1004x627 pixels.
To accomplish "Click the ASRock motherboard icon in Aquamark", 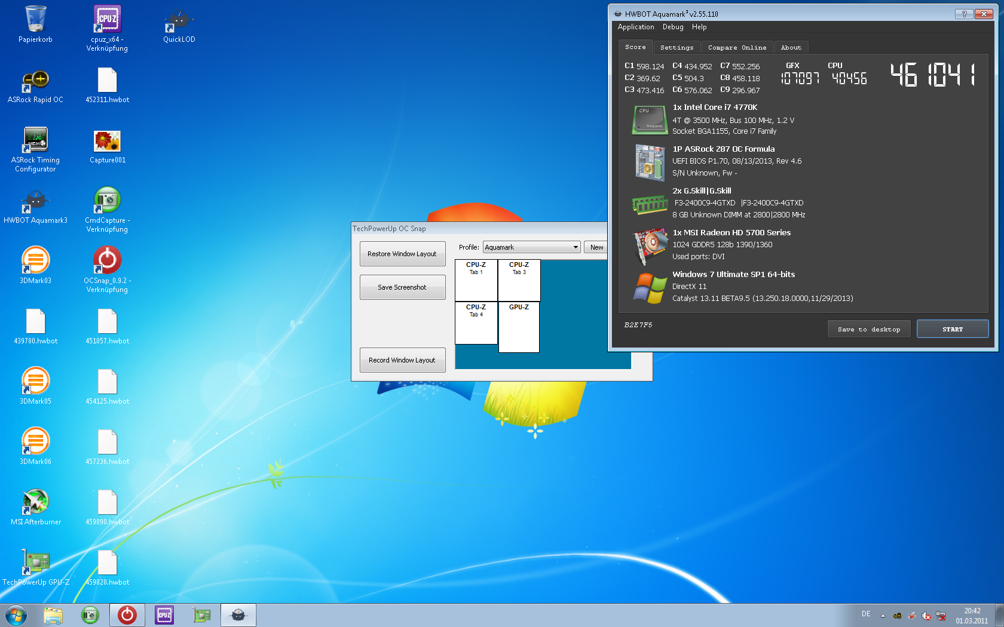I will point(649,162).
